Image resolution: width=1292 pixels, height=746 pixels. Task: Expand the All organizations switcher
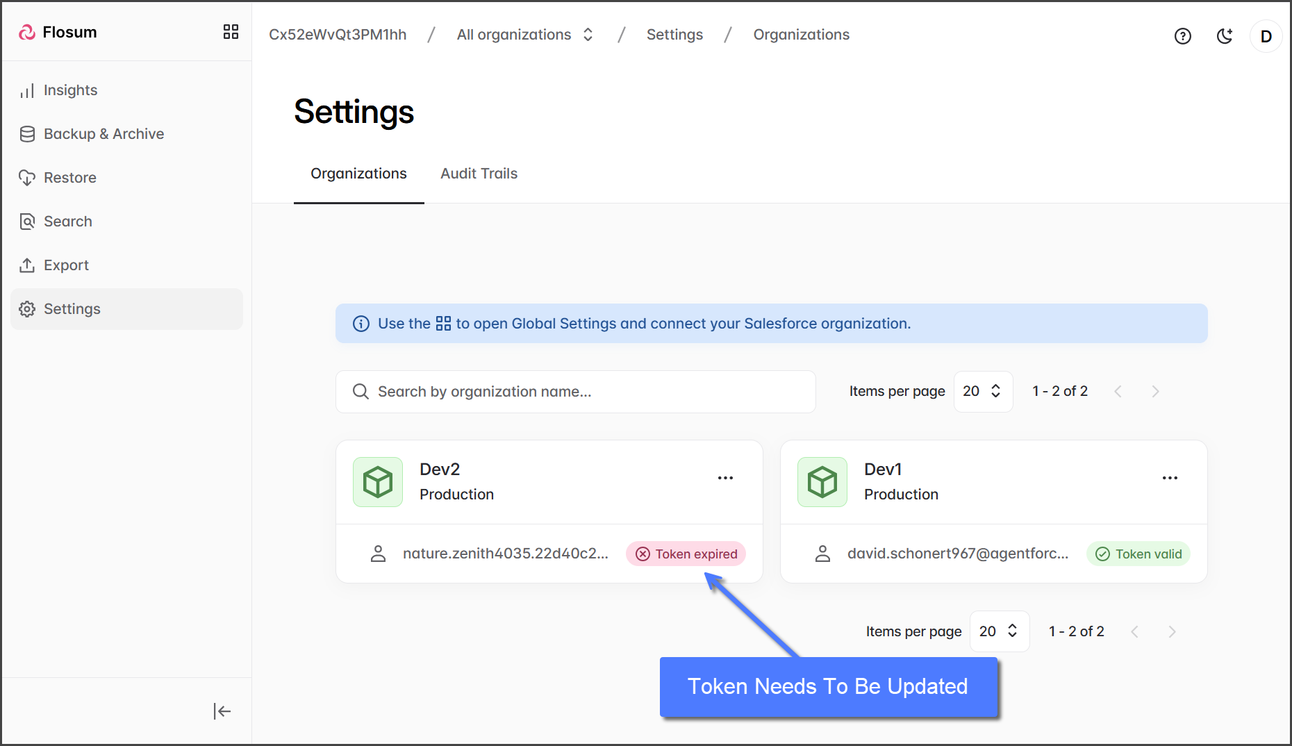tap(525, 35)
